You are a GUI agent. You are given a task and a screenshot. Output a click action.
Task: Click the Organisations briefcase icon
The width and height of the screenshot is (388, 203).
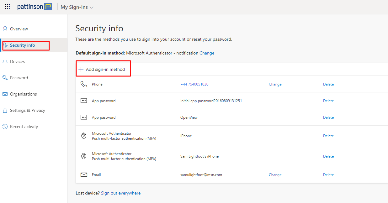[5, 94]
